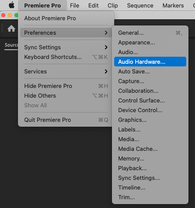Open the File menu

(x=75, y=6)
